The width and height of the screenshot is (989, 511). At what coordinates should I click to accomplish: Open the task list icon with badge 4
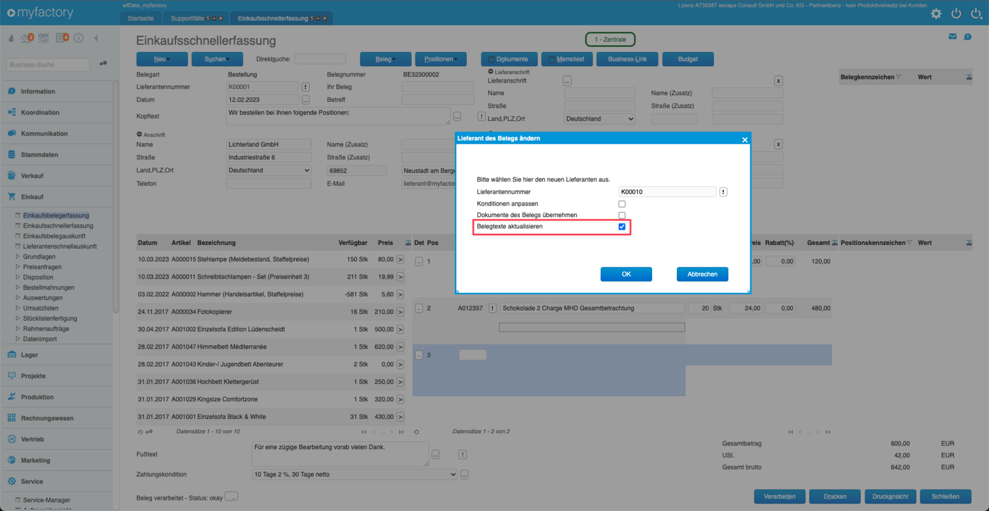[x=62, y=38]
